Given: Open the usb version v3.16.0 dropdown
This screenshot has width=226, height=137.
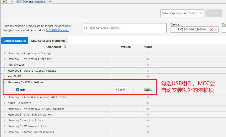Looking at the screenshot, I should (x=123, y=90).
